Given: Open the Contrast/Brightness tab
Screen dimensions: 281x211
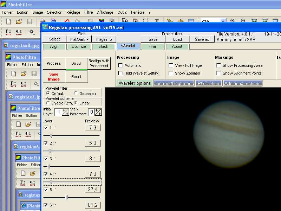Looking at the screenshot, I should pyautogui.click(x=174, y=83).
